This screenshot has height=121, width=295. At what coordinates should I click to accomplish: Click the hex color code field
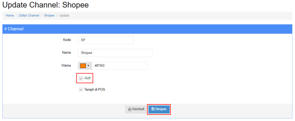(x=120, y=66)
